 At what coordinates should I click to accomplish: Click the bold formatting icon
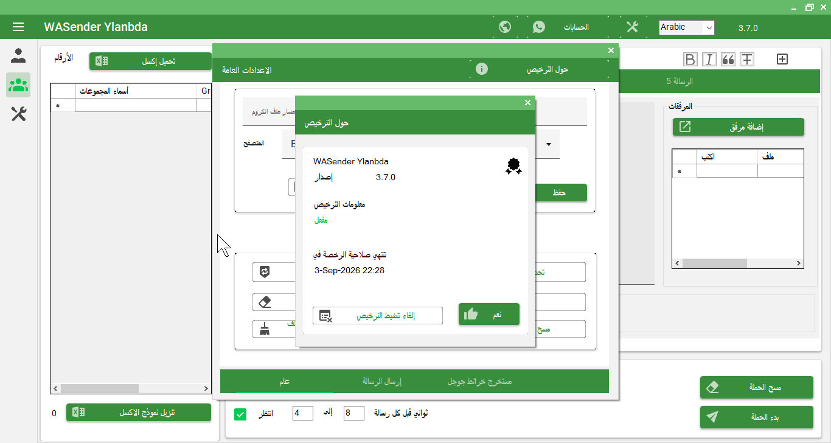(690, 59)
